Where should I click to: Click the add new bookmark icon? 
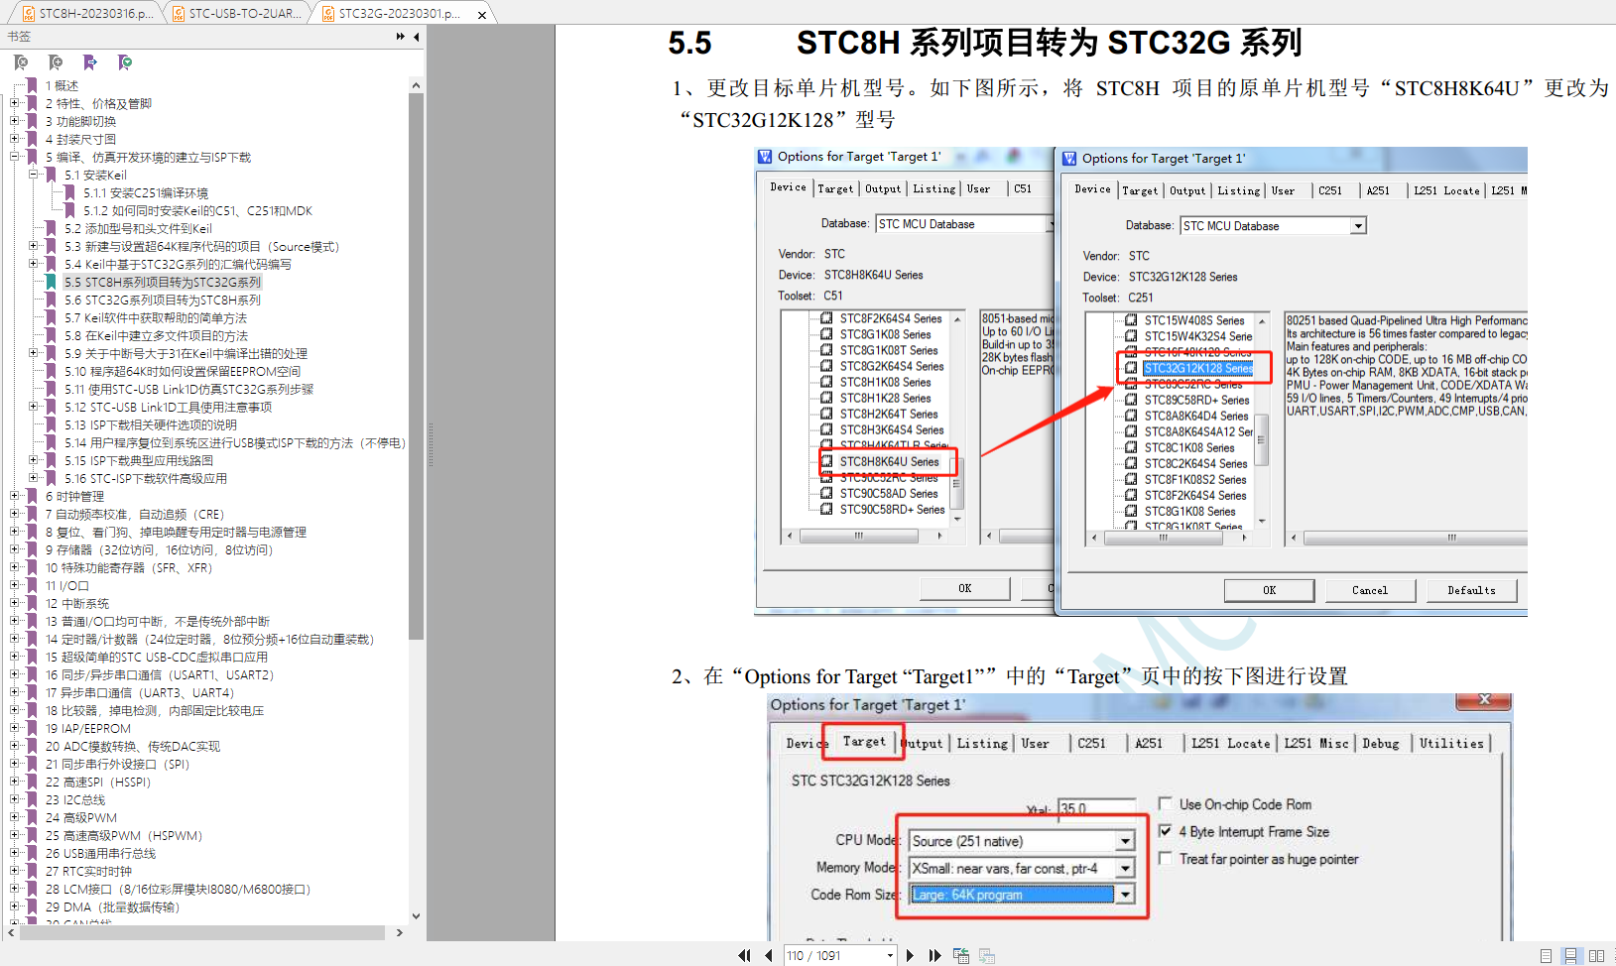pyautogui.click(x=56, y=62)
